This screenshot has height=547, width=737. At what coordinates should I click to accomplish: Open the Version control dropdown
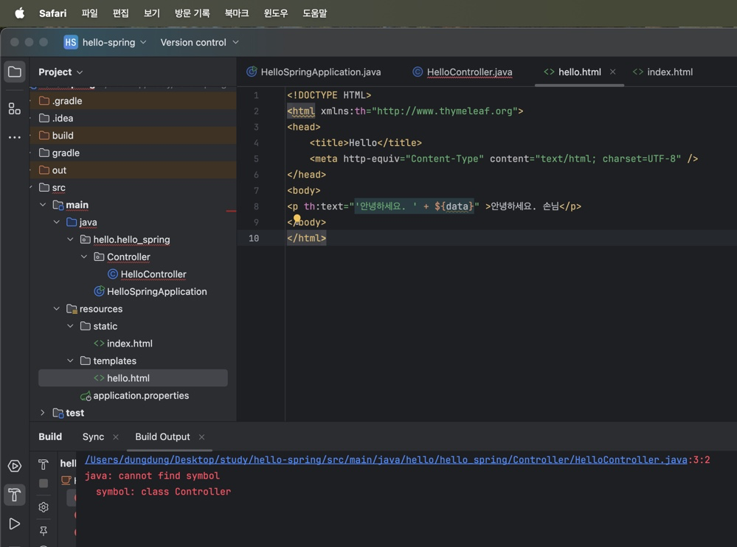click(x=200, y=42)
